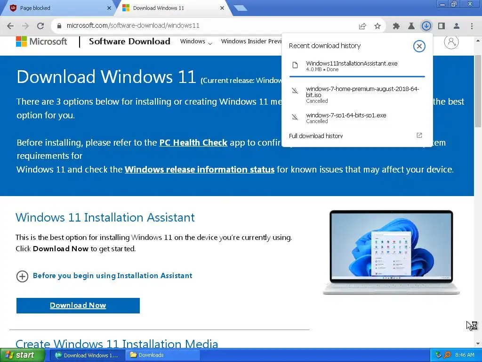Click the system tray magnifier icon
The image size is (482, 362).
[447, 355]
